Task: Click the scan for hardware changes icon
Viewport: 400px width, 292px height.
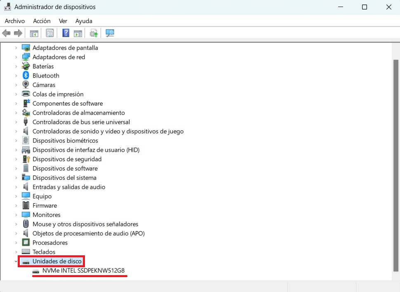Action: click(x=110, y=33)
